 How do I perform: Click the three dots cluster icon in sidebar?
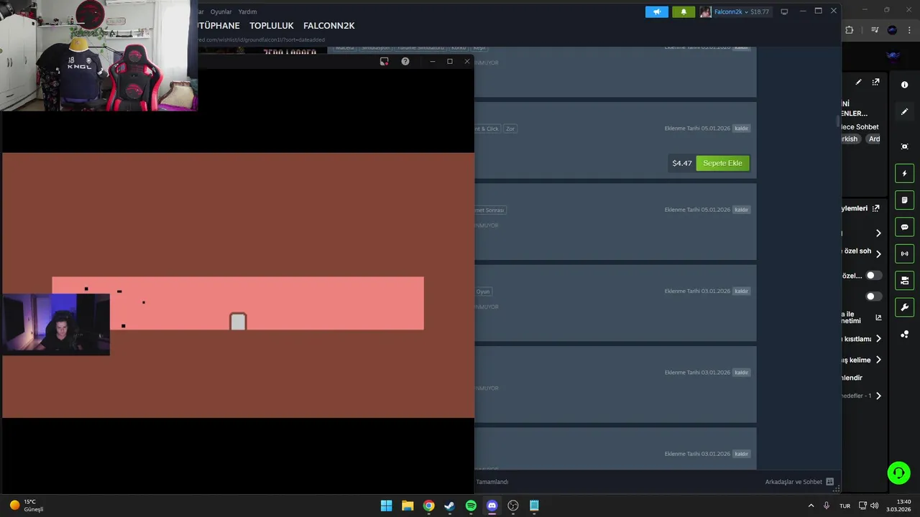point(904,335)
